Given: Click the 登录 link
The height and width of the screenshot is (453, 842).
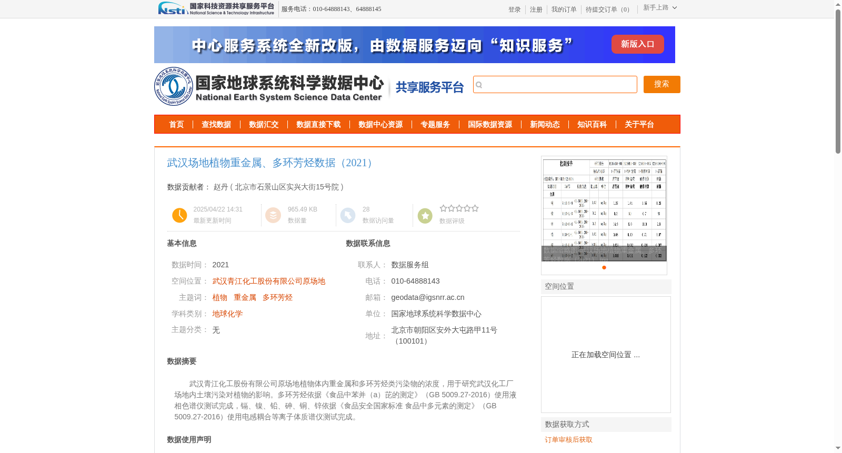Looking at the screenshot, I should (515, 10).
